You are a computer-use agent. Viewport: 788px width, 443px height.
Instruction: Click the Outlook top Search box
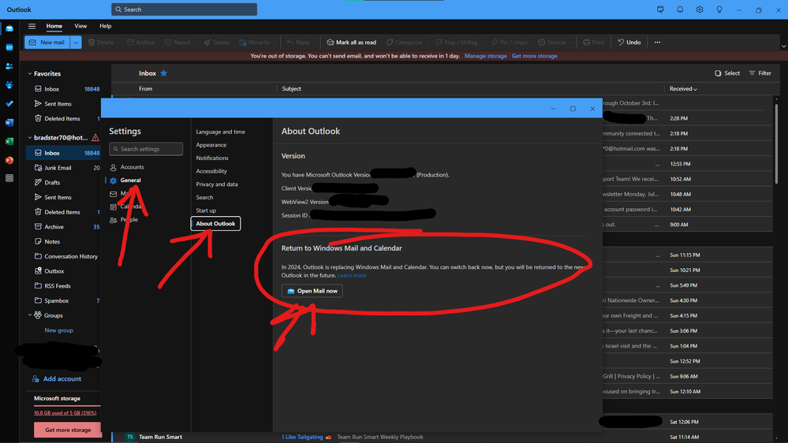(x=184, y=9)
